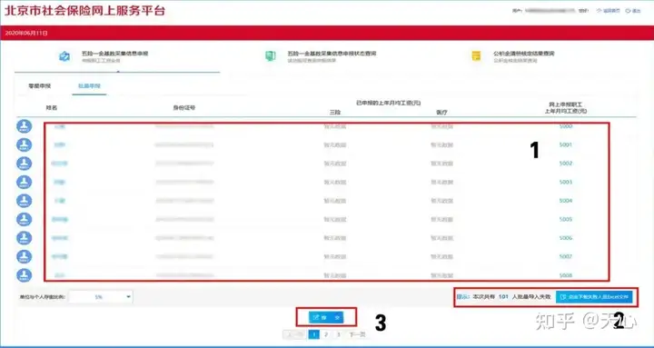Click salary value 5006
654x348 pixels.
click(566, 238)
